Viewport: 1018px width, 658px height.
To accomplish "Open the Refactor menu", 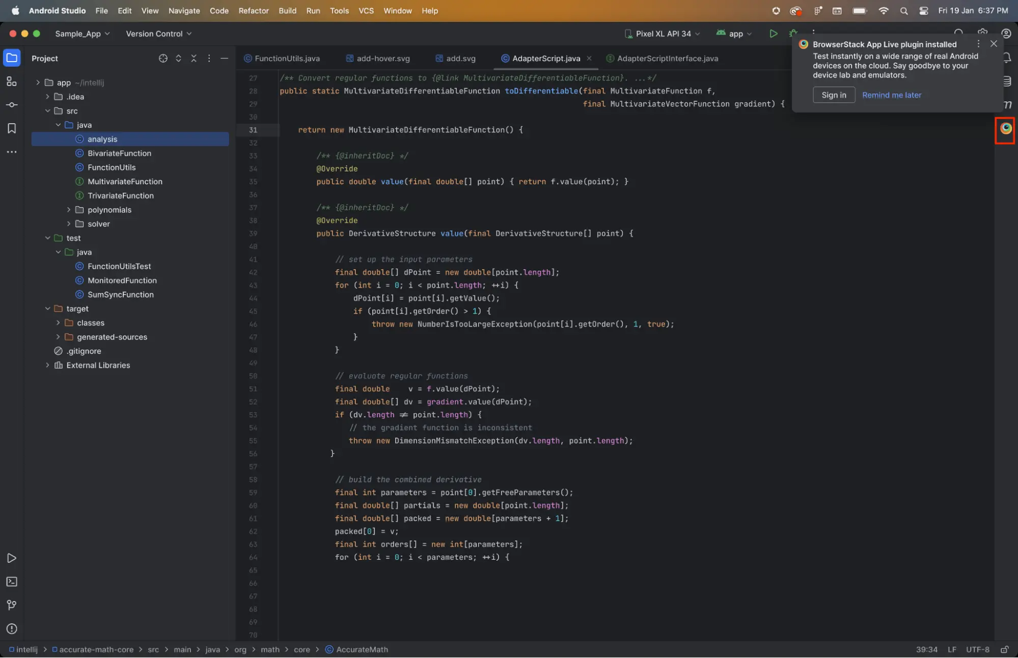I will tap(253, 11).
